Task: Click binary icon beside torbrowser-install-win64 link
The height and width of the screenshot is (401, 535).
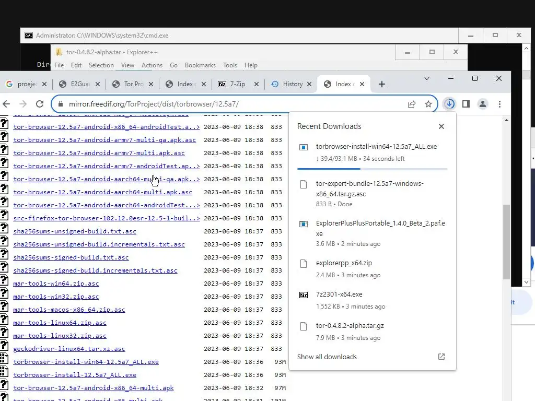Action: pyautogui.click(x=4, y=359)
